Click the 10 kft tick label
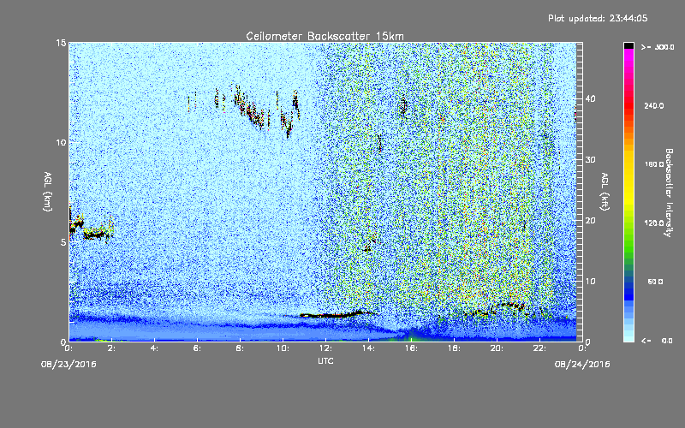The width and height of the screenshot is (685, 428). click(590, 282)
